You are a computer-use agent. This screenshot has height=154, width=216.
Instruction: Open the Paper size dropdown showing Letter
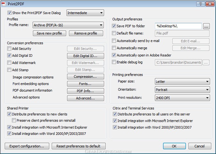pos(182,81)
